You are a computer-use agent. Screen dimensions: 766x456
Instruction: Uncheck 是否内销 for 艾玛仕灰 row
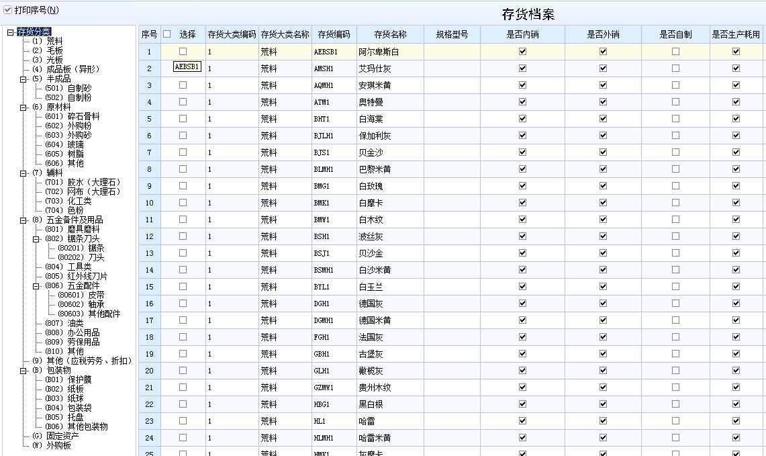click(522, 69)
